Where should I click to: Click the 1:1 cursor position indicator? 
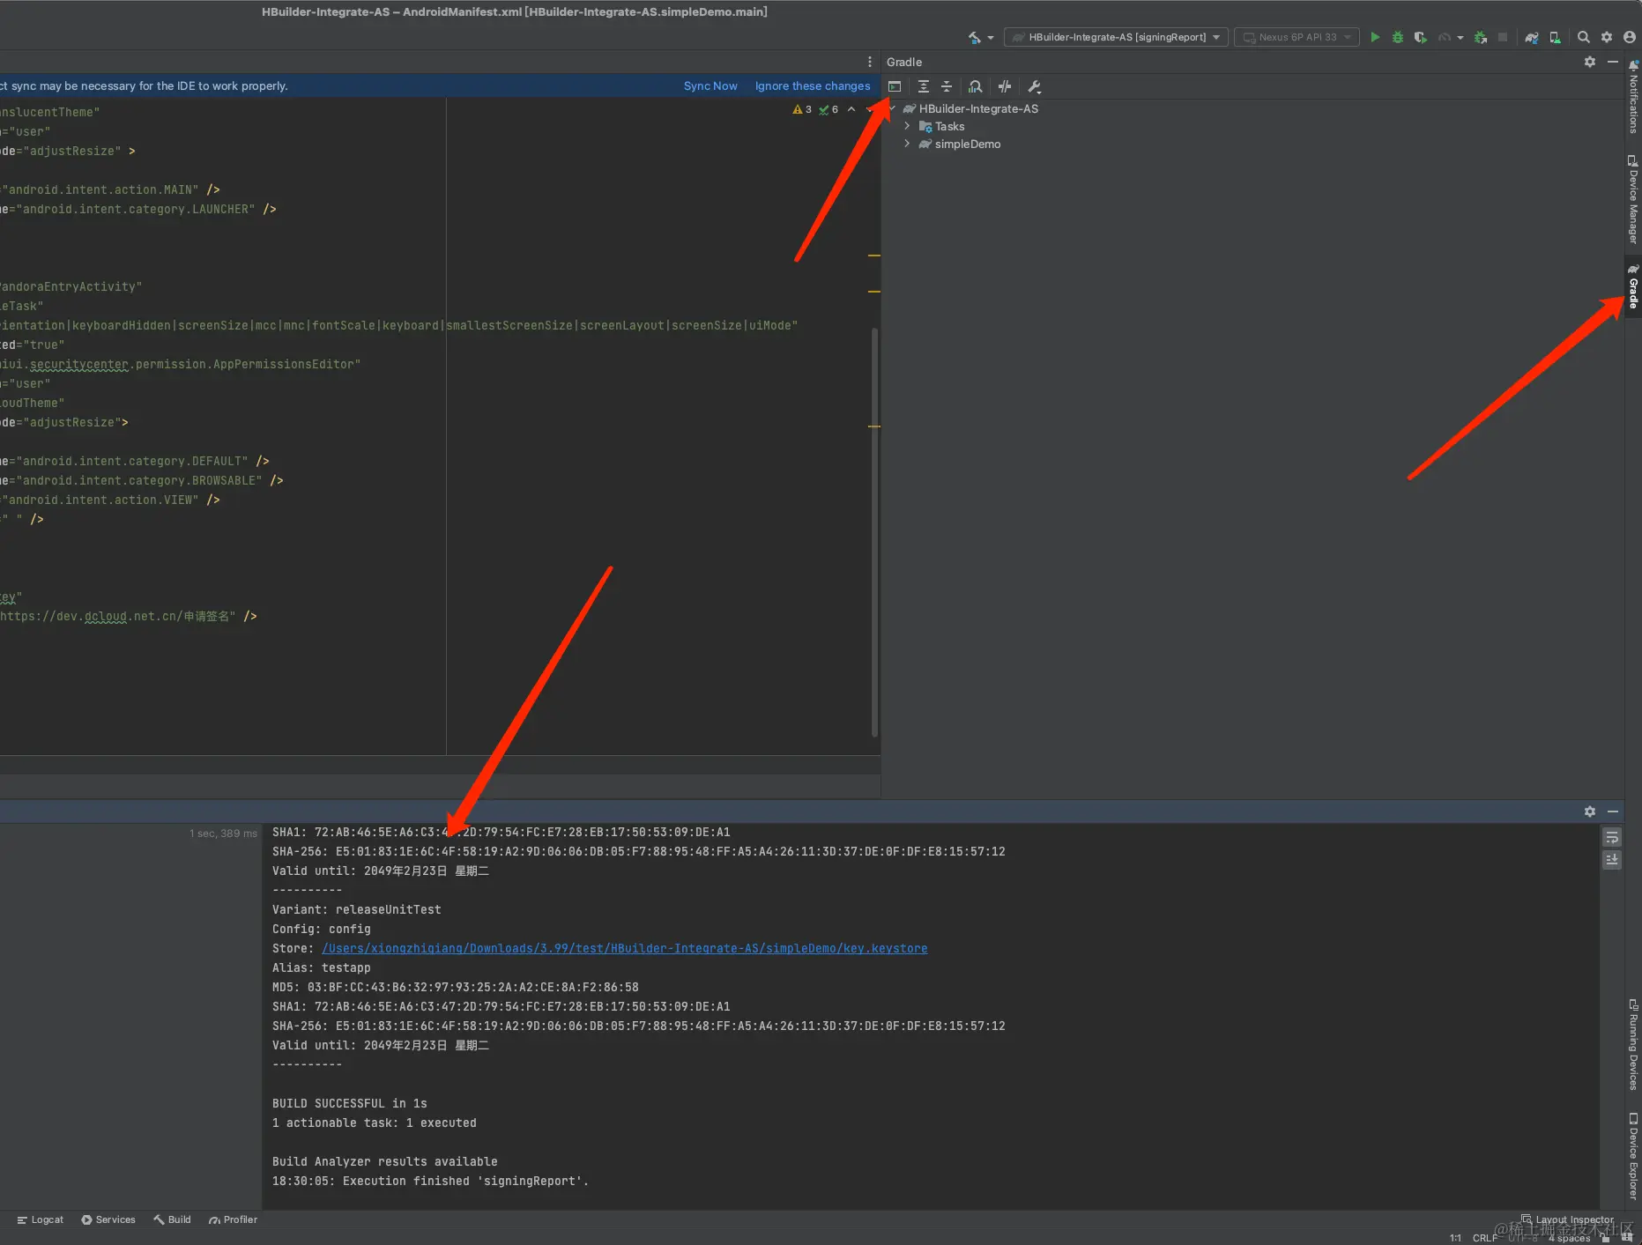[x=1455, y=1238]
